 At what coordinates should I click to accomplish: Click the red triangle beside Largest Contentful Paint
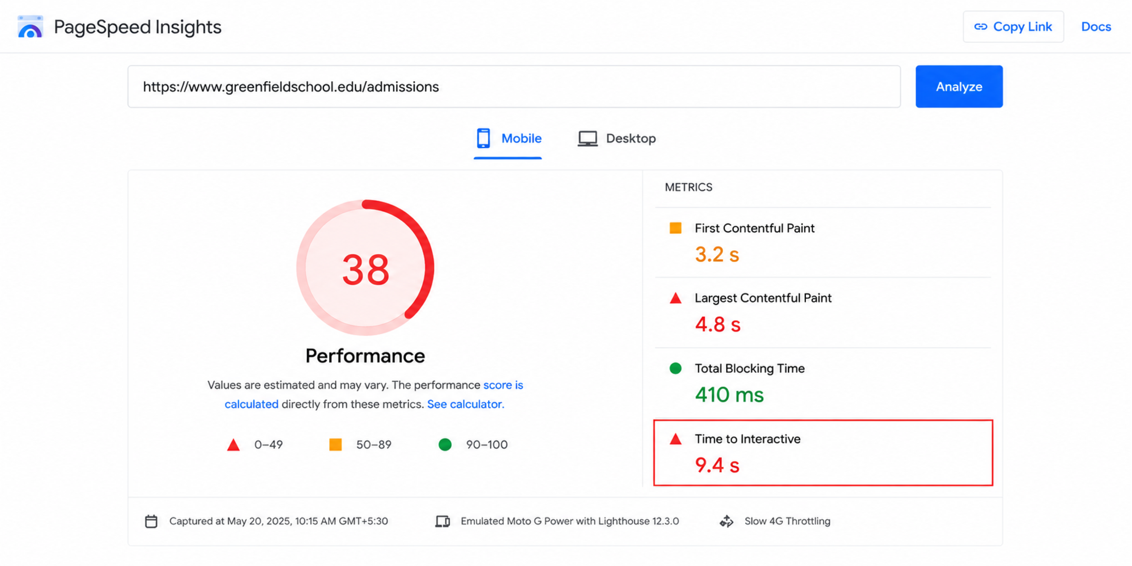675,298
